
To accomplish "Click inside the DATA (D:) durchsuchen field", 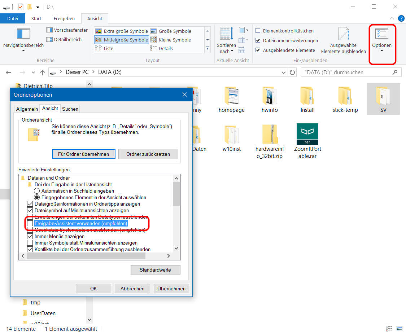I will [x=346, y=72].
